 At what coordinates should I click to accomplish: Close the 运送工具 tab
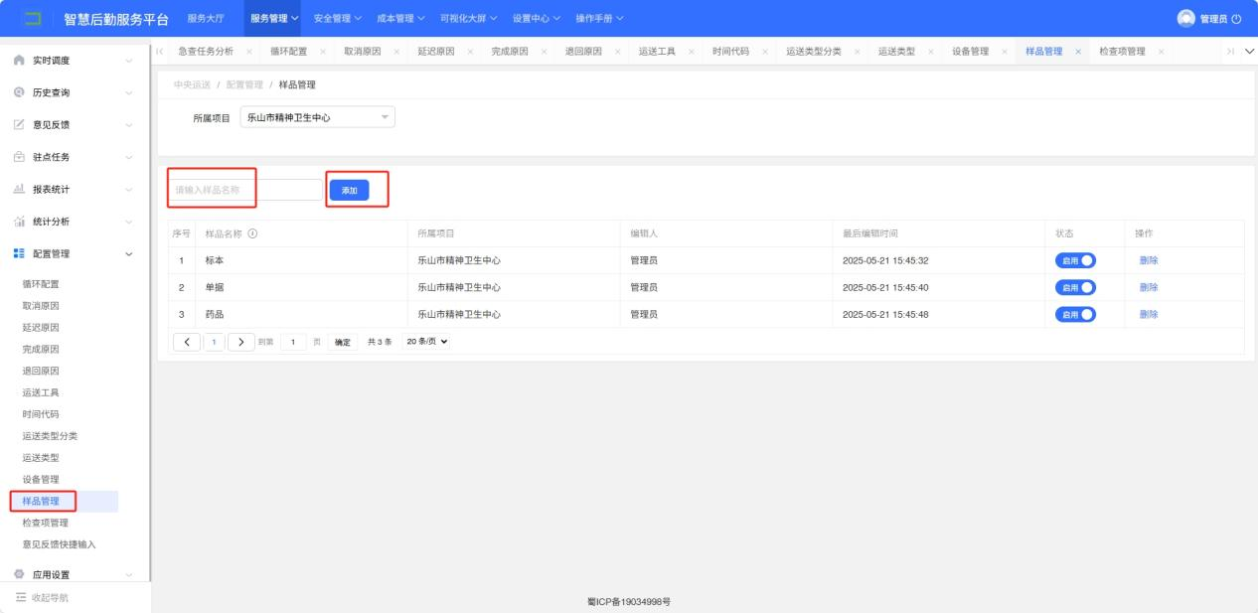pyautogui.click(x=690, y=52)
